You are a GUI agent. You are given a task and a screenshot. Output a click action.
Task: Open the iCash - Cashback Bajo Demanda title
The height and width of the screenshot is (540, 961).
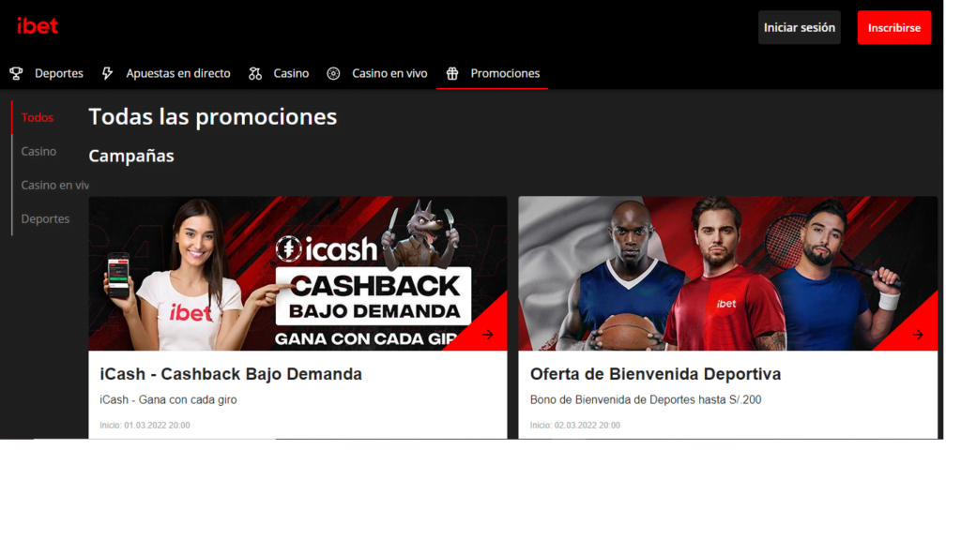coord(231,374)
